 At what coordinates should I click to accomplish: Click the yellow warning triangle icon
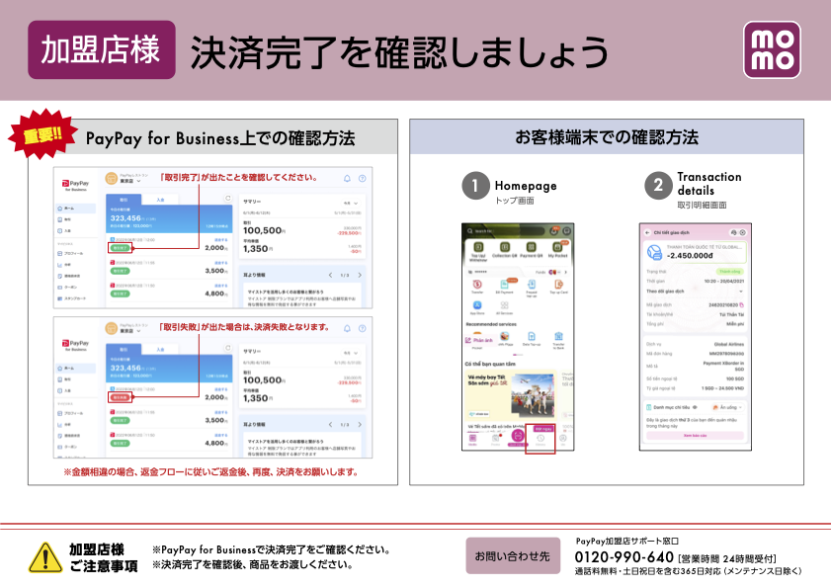[45, 557]
